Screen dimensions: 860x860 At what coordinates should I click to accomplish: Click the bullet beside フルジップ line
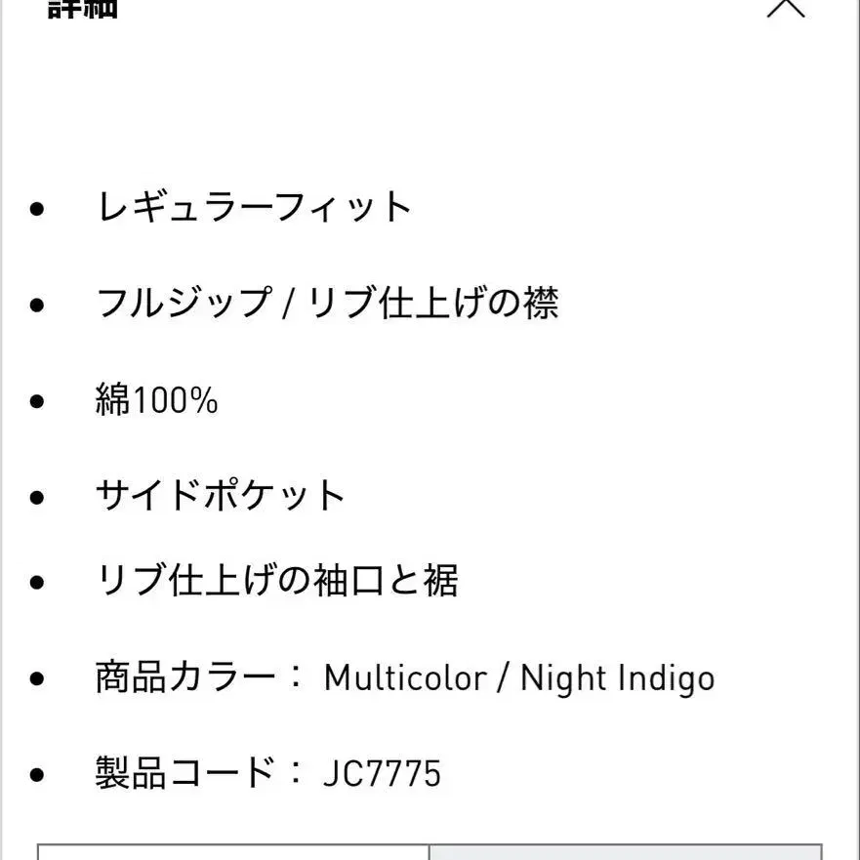[37, 305]
